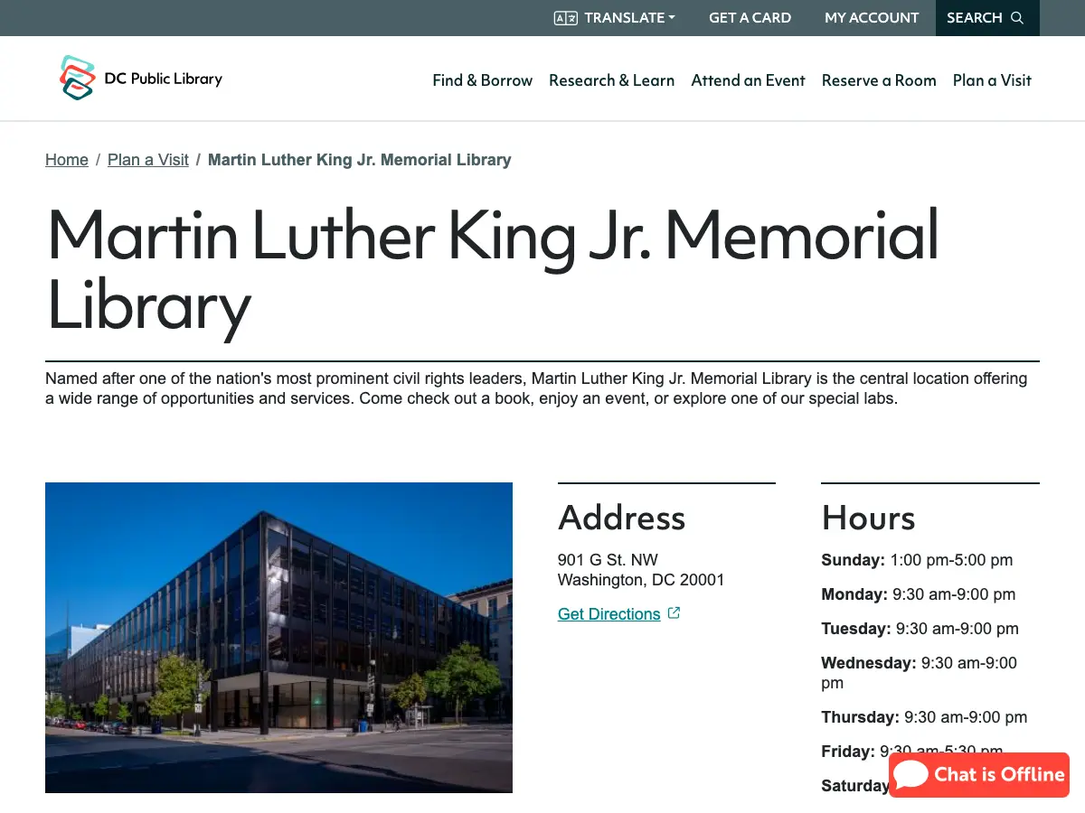1085x813 pixels.
Task: Click current breadcrumb Martin Luther King Jr. Memorial Library
Action: [360, 160]
